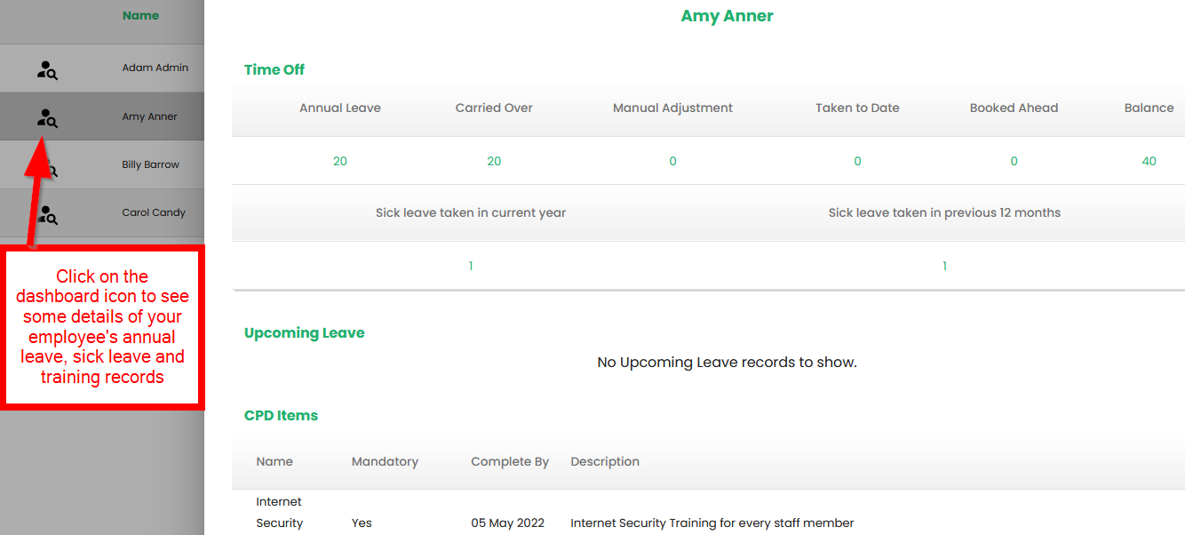The width and height of the screenshot is (1185, 535).
Task: Open Adam Admin's dashboard icon
Action: [x=47, y=69]
